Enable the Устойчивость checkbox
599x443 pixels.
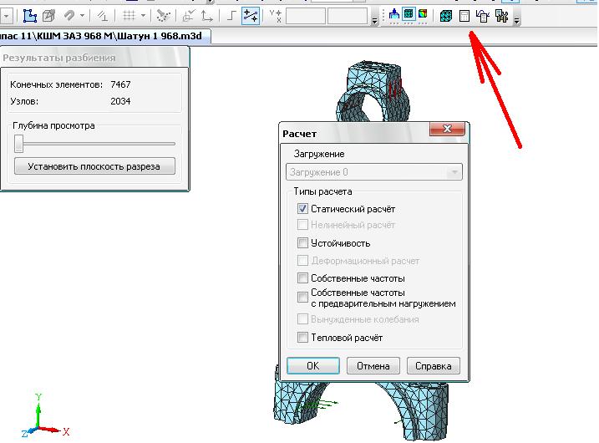click(302, 242)
